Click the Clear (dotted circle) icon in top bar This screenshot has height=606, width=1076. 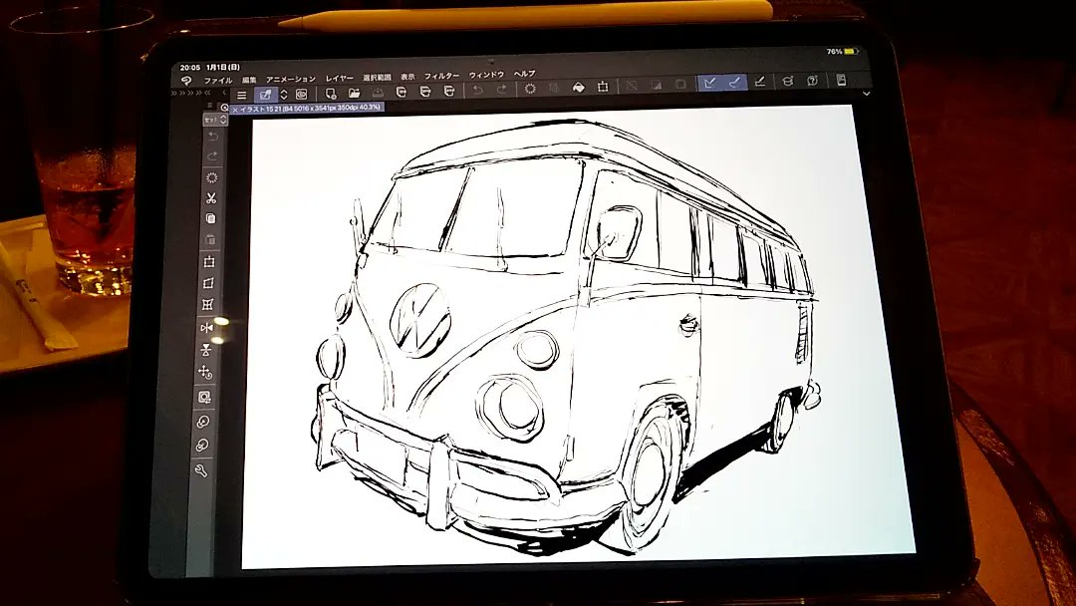click(530, 89)
